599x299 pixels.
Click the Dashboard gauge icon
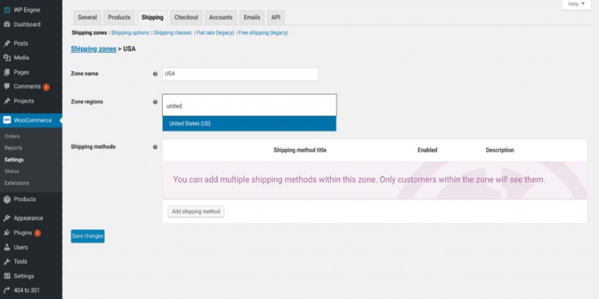(7, 24)
